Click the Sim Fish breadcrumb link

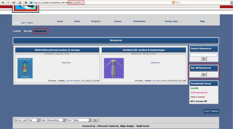click(28, 31)
